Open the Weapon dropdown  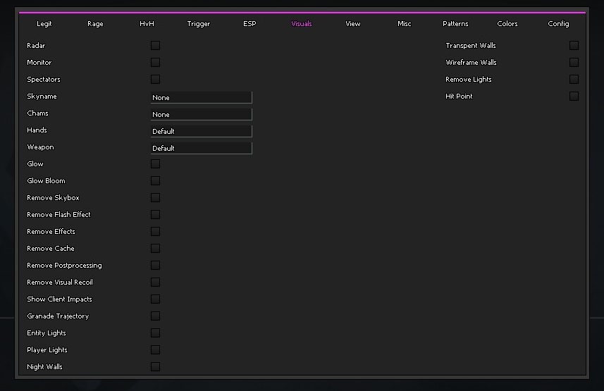201,148
